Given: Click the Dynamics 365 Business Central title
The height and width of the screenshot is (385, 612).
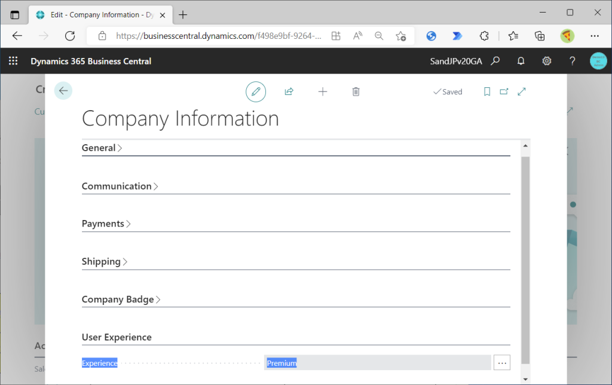Looking at the screenshot, I should [x=91, y=62].
